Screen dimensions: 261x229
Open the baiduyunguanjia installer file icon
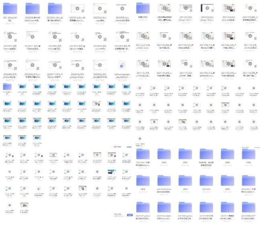(x=122, y=65)
